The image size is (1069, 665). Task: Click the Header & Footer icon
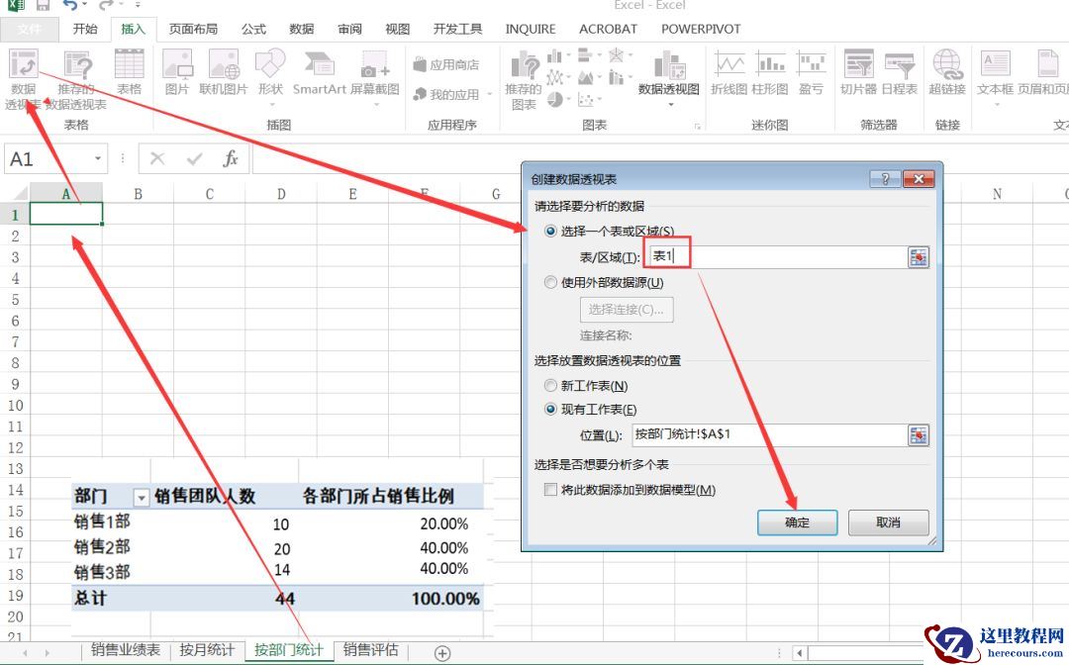click(x=1048, y=64)
